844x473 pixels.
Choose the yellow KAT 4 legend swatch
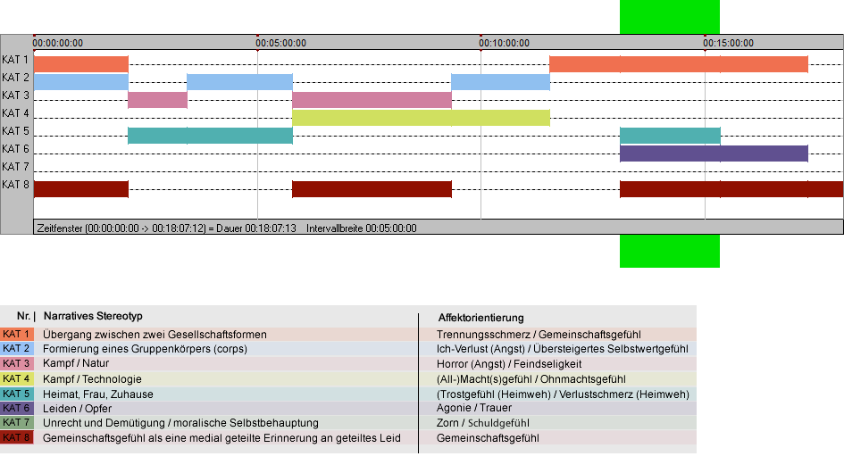17,378
